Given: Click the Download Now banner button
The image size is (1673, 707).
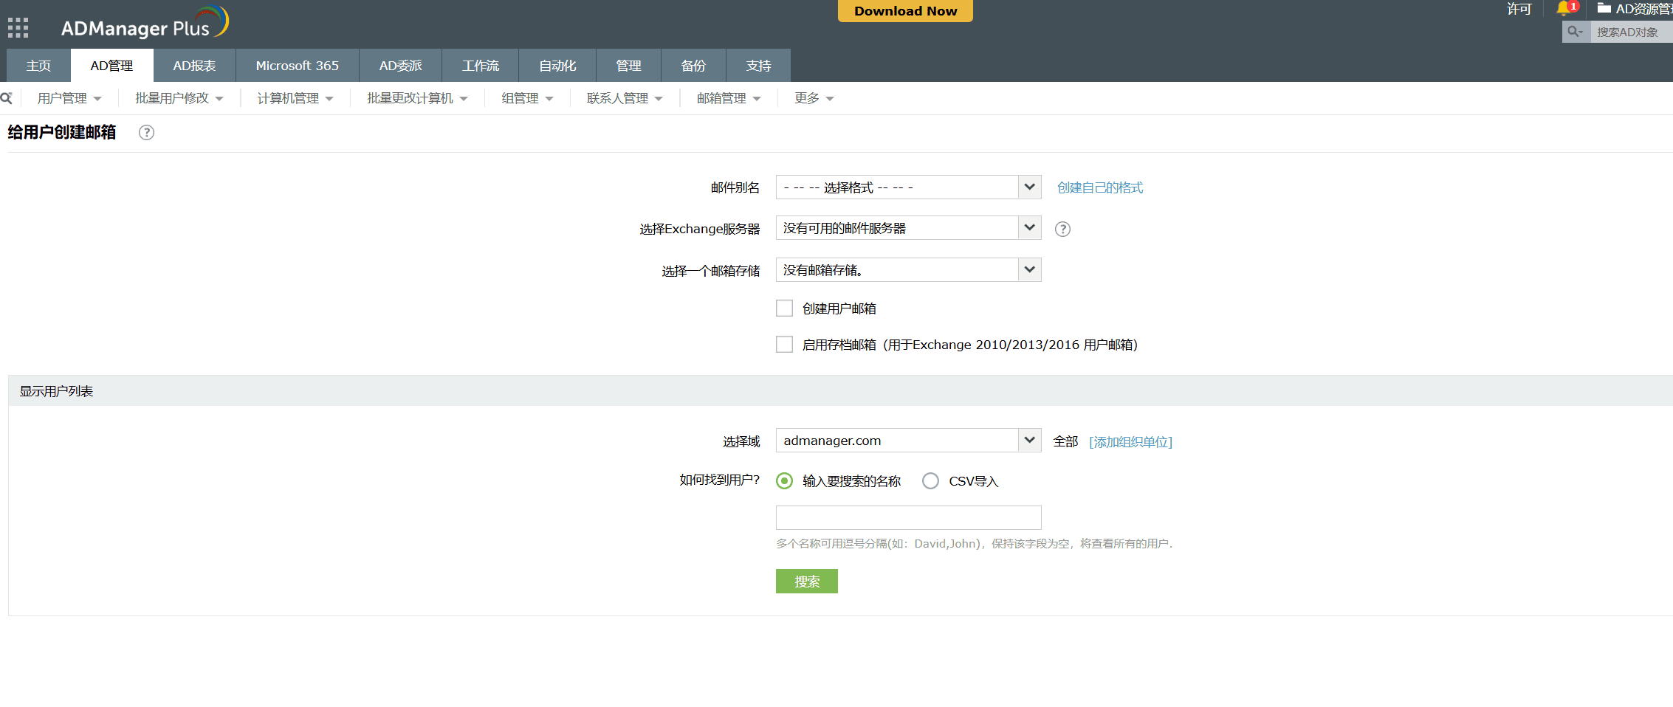Looking at the screenshot, I should pos(905,11).
